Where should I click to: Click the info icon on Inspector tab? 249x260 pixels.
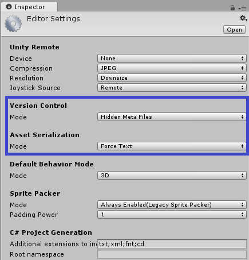pyautogui.click(x=9, y=6)
